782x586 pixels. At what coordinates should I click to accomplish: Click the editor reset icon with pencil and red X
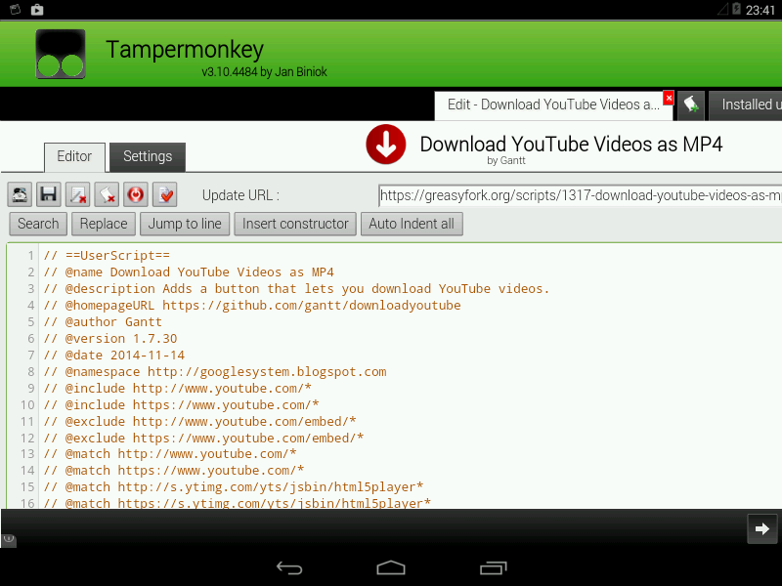click(x=78, y=194)
